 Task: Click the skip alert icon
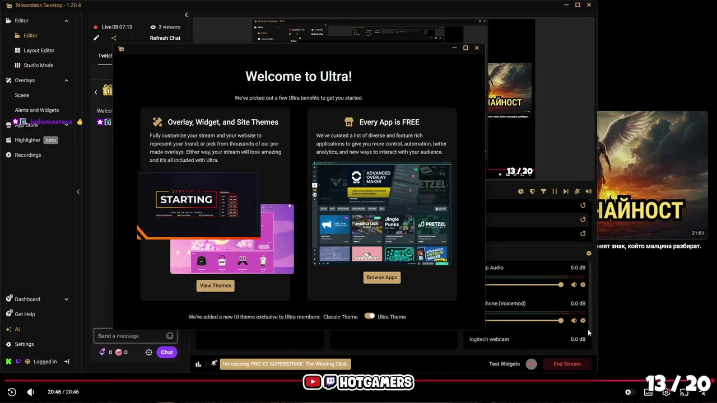[x=566, y=191]
